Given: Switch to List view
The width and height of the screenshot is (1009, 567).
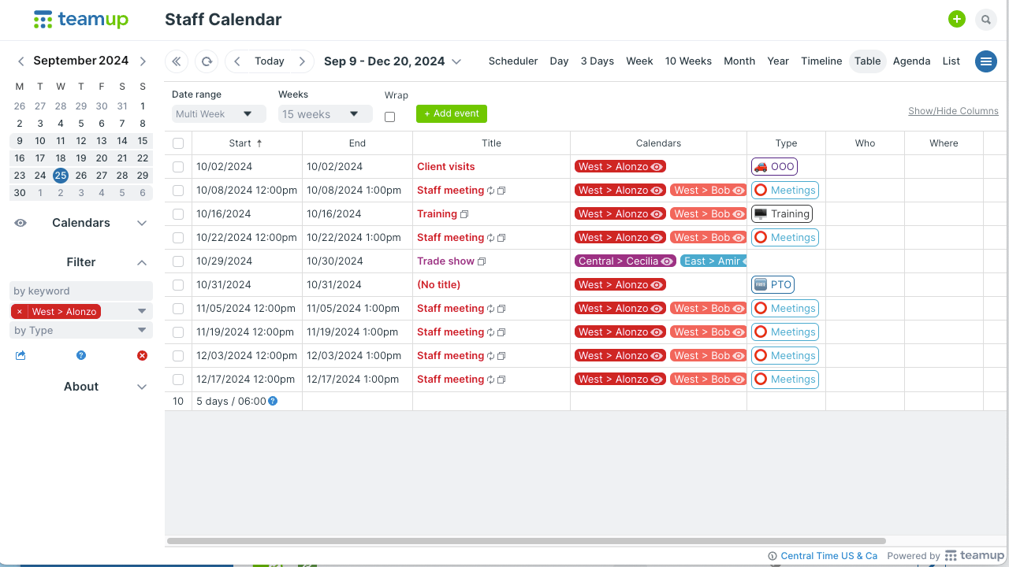Looking at the screenshot, I should tap(951, 61).
